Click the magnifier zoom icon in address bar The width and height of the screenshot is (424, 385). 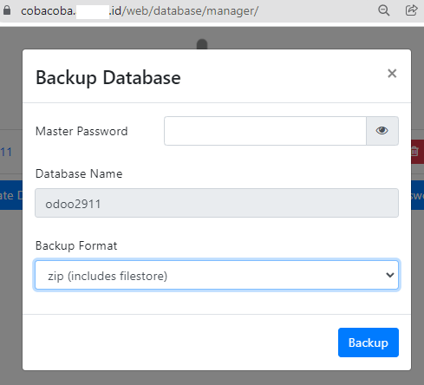384,10
